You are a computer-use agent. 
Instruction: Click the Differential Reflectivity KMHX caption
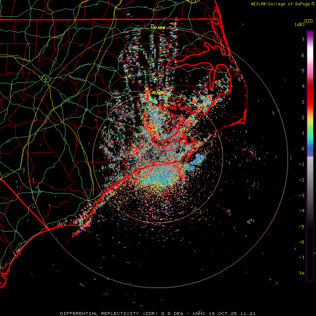pos(158,314)
